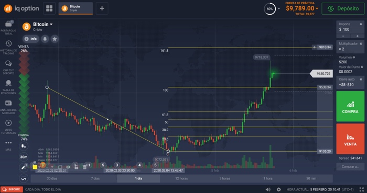Toggle fullscreen mode icon

pyautogui.click(x=362, y=189)
